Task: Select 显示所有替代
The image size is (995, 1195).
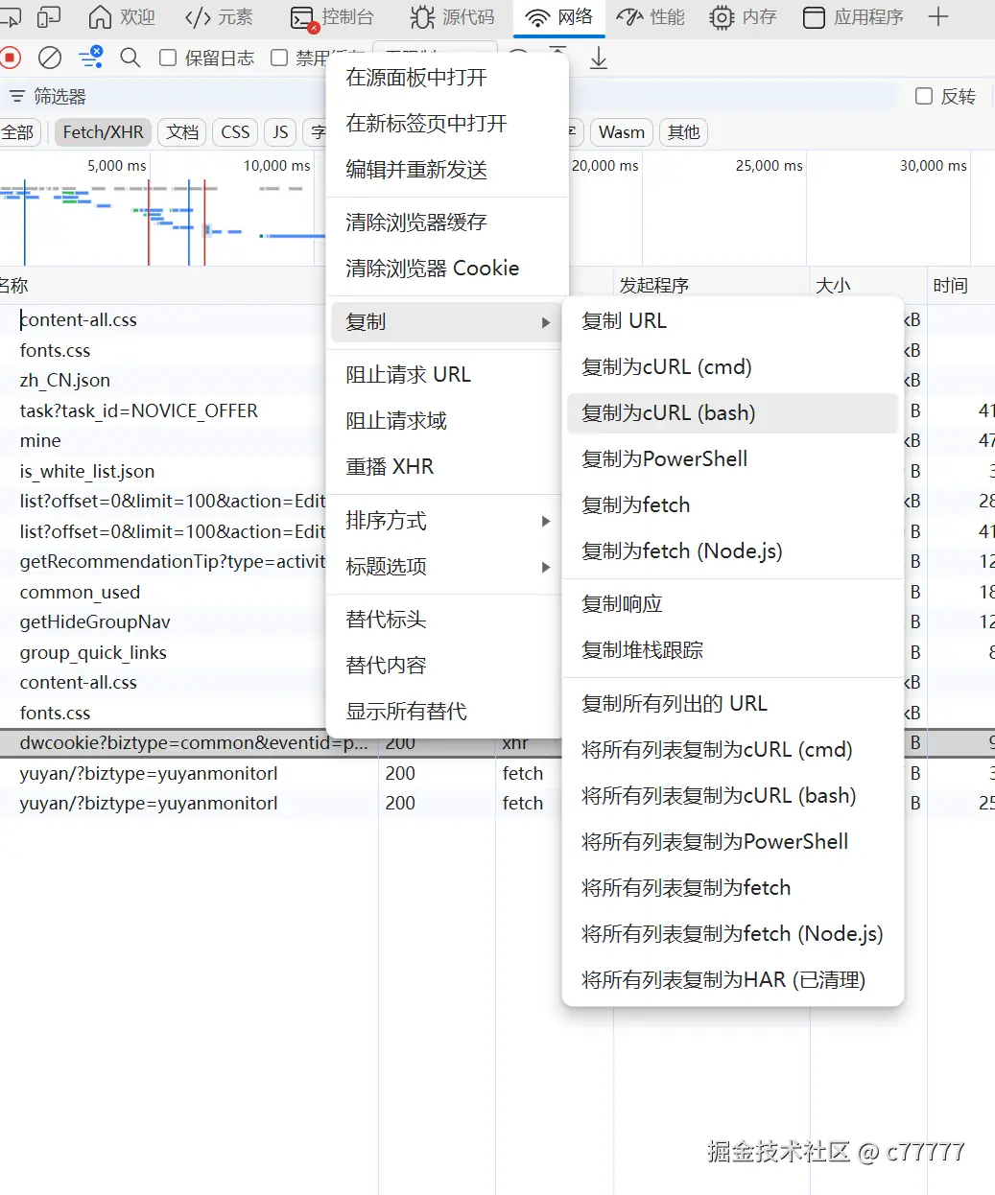Action: pyautogui.click(x=447, y=712)
